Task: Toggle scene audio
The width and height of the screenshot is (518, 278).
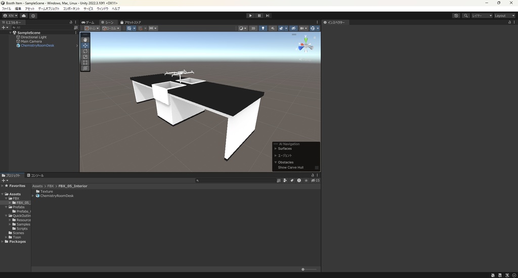Action: point(273,28)
